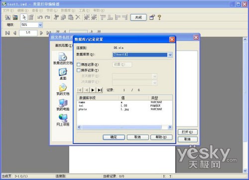Click the scissors Cut icon

point(56,17)
